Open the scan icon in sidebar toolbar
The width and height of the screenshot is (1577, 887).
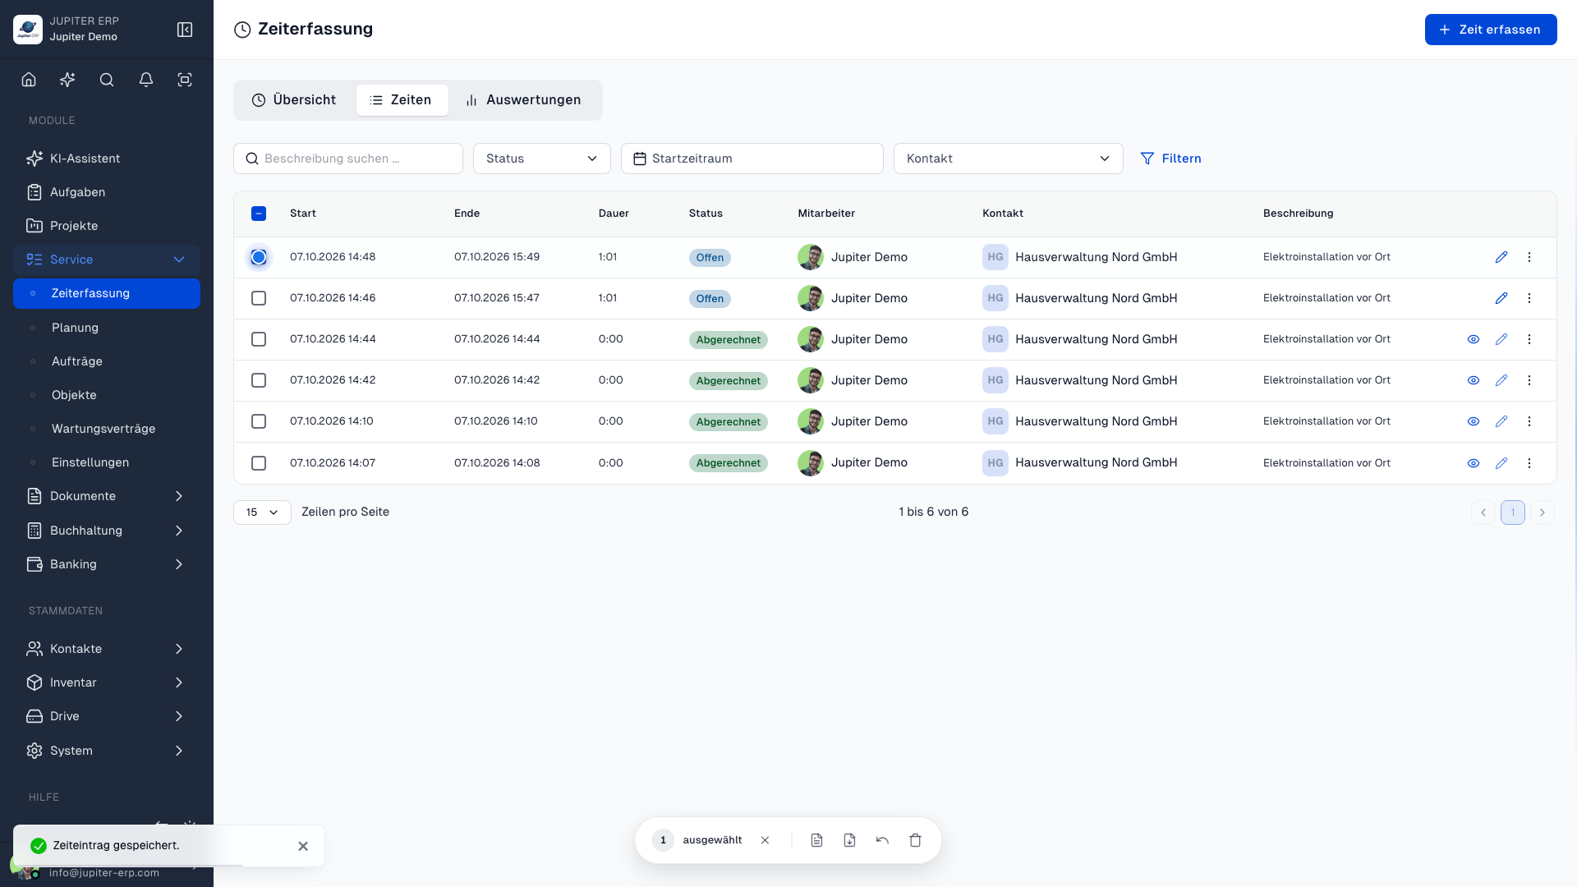click(x=185, y=80)
